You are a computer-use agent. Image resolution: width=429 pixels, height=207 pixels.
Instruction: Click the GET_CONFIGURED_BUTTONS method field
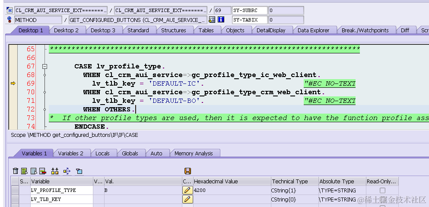[x=138, y=20]
